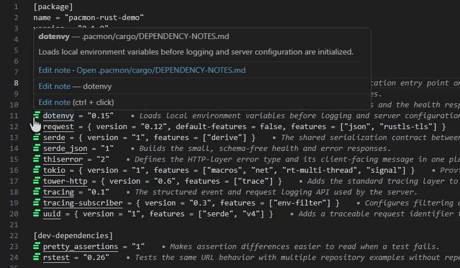Click the [dev-dependencies] section header text
This screenshot has width=460, height=268.
pyautogui.click(x=73, y=235)
